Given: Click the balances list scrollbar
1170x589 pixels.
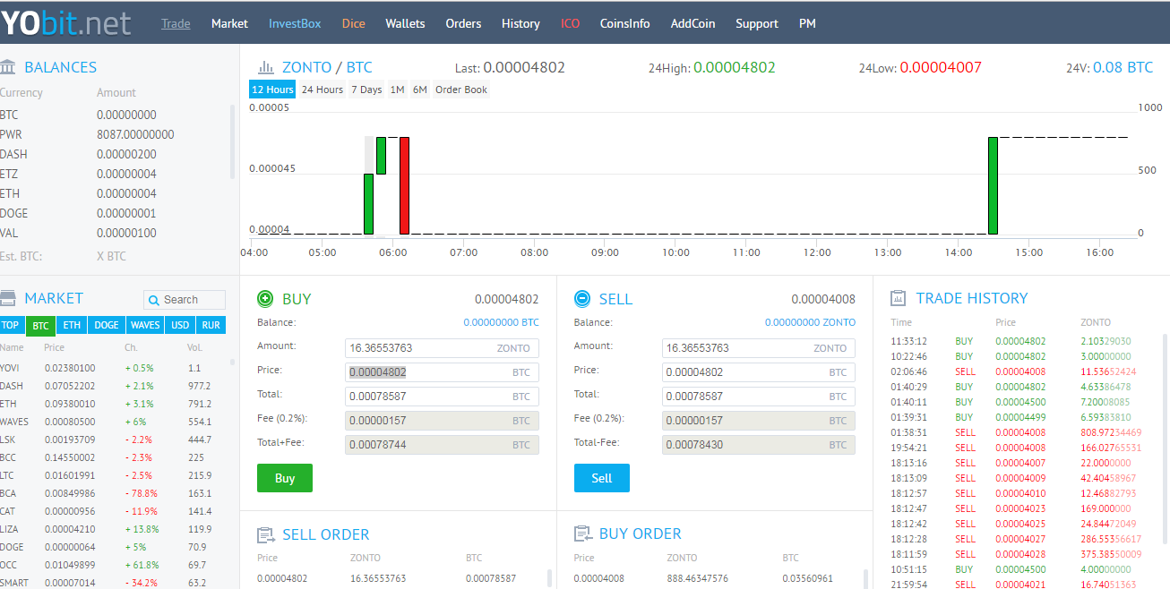Looking at the screenshot, I should click(x=234, y=142).
